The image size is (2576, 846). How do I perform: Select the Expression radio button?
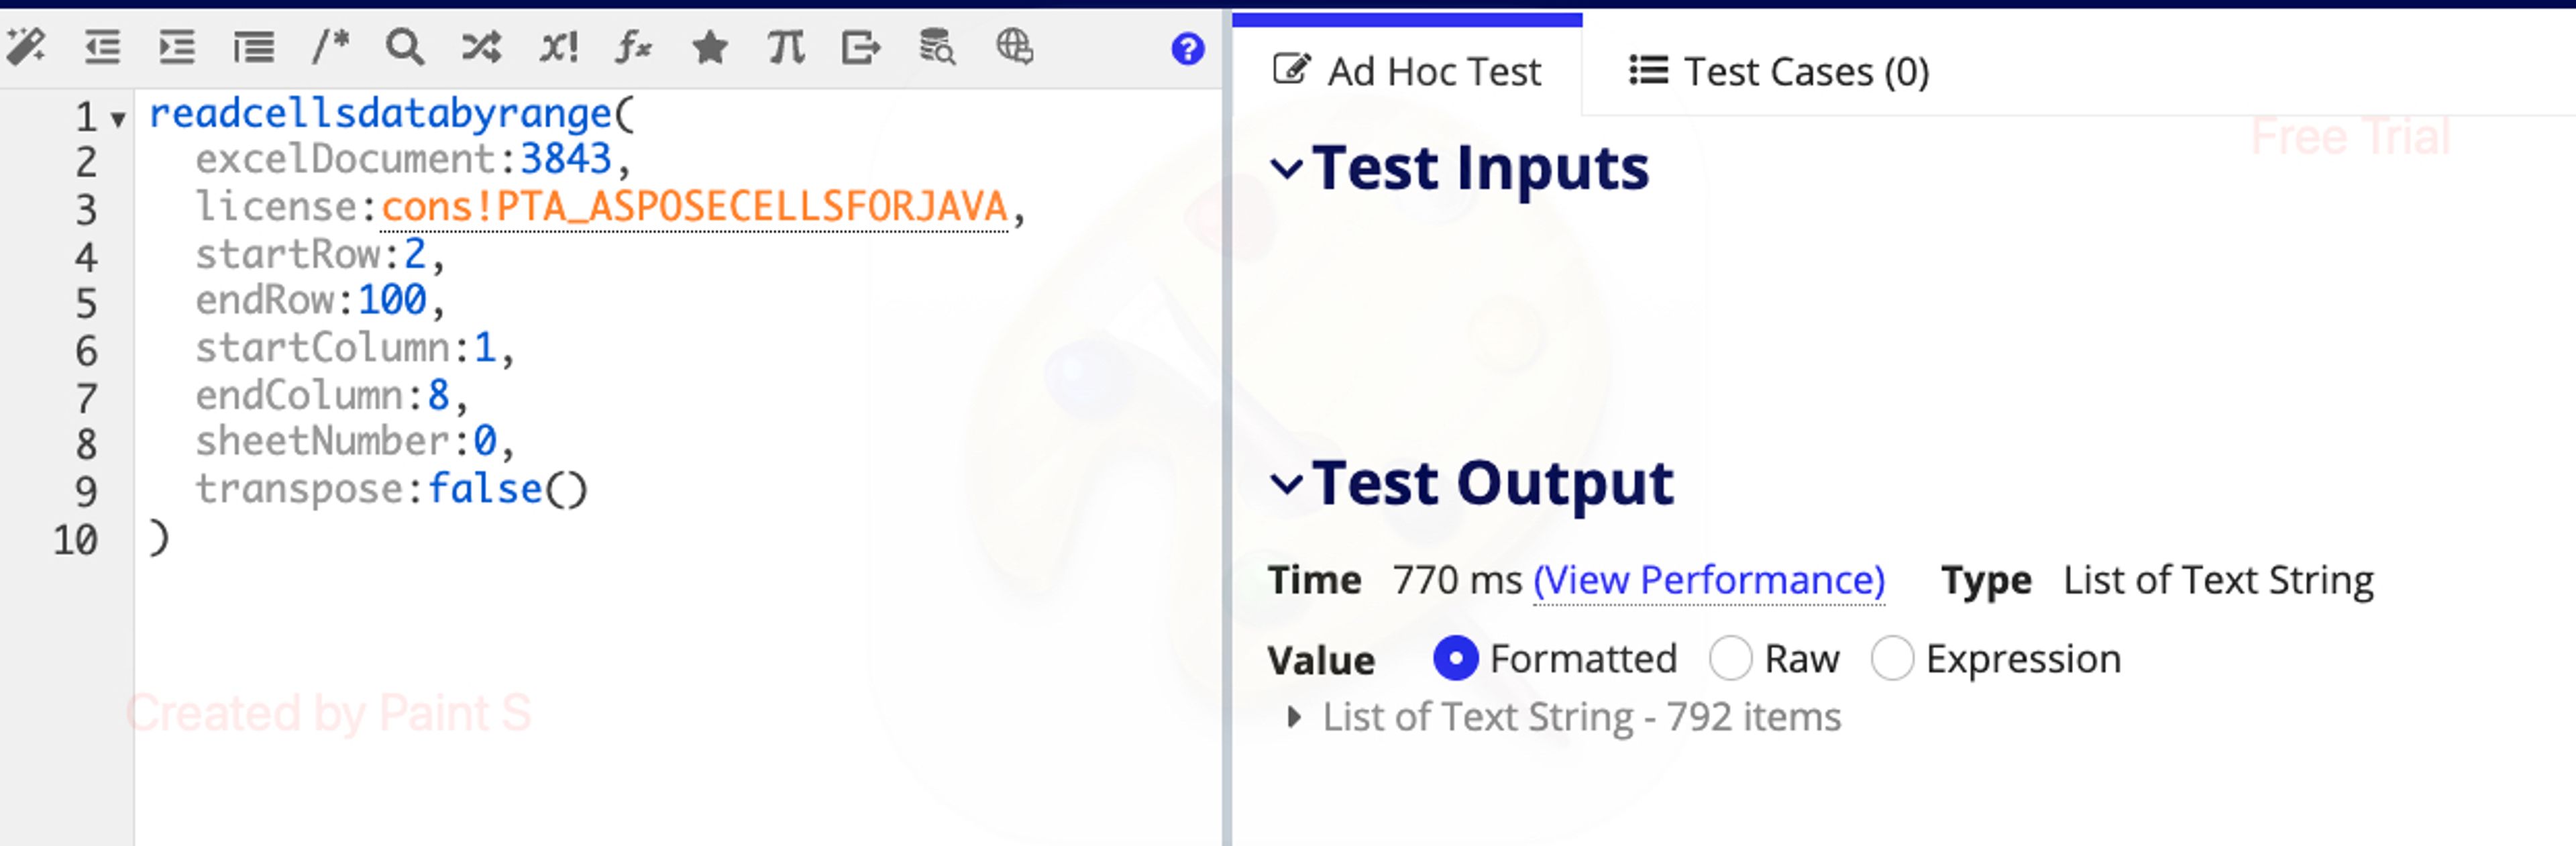coord(1892,659)
